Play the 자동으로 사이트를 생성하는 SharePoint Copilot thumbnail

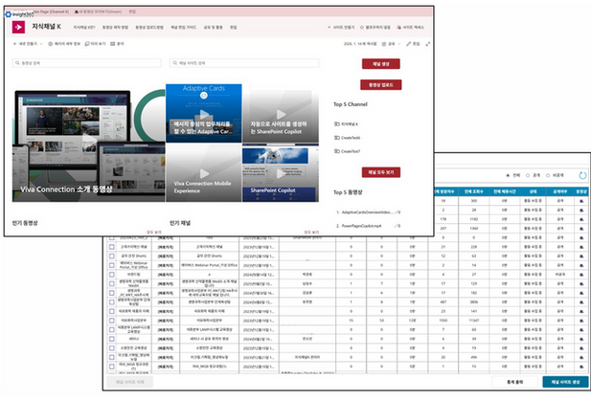[x=281, y=113]
